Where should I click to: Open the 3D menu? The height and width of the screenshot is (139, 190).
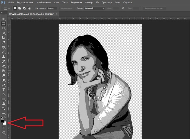click(x=97, y=2)
